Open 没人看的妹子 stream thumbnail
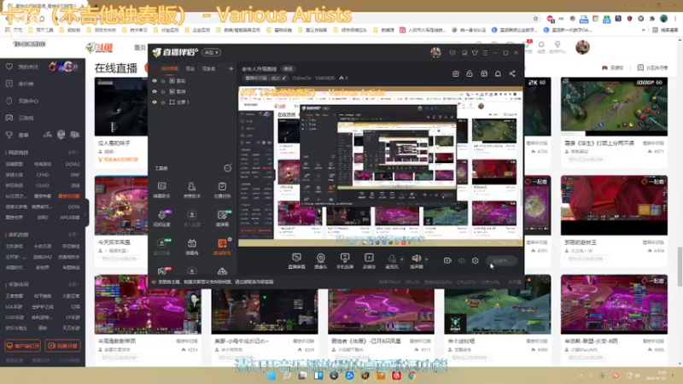 pyautogui.click(x=120, y=107)
